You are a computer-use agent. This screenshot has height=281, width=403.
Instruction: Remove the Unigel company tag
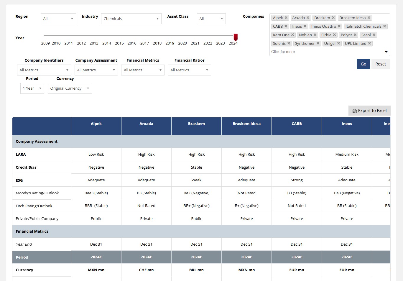coord(338,43)
